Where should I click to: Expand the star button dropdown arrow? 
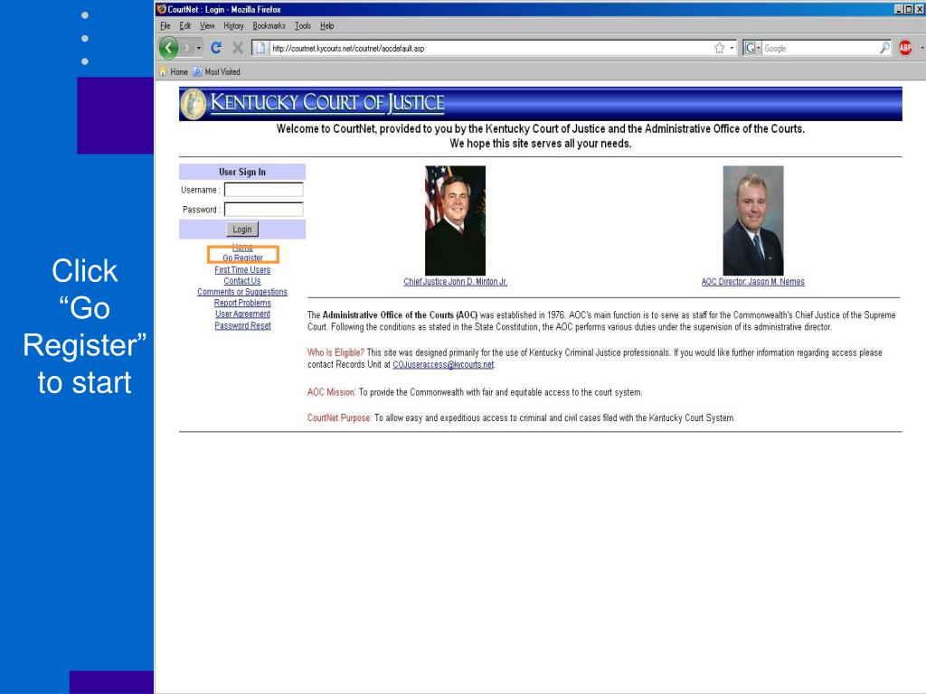(732, 47)
